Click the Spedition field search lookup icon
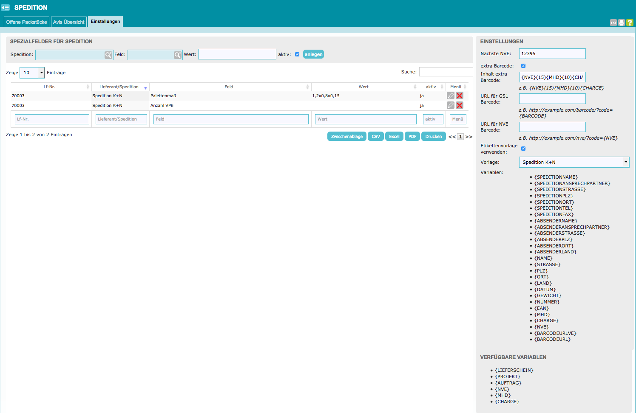The width and height of the screenshot is (636, 413). point(108,55)
